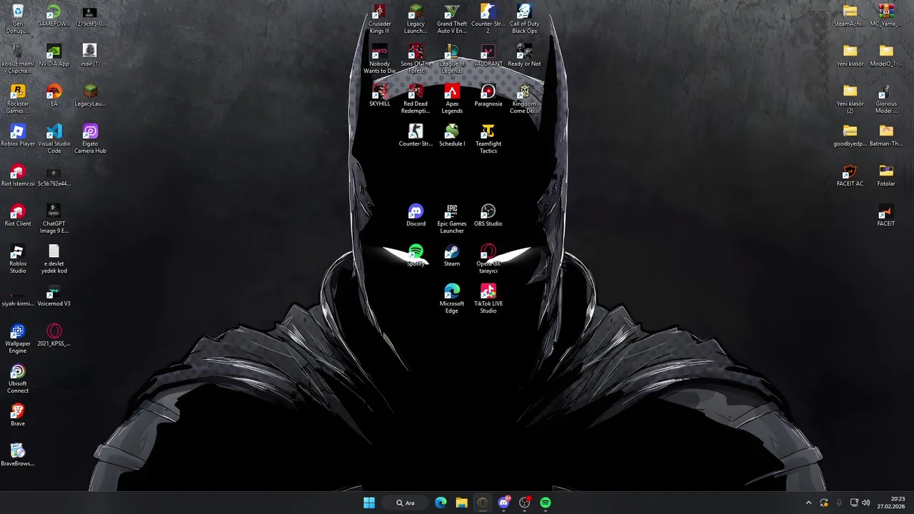
Task: Select SteamAchi folder on desktop
Action: [x=850, y=16]
